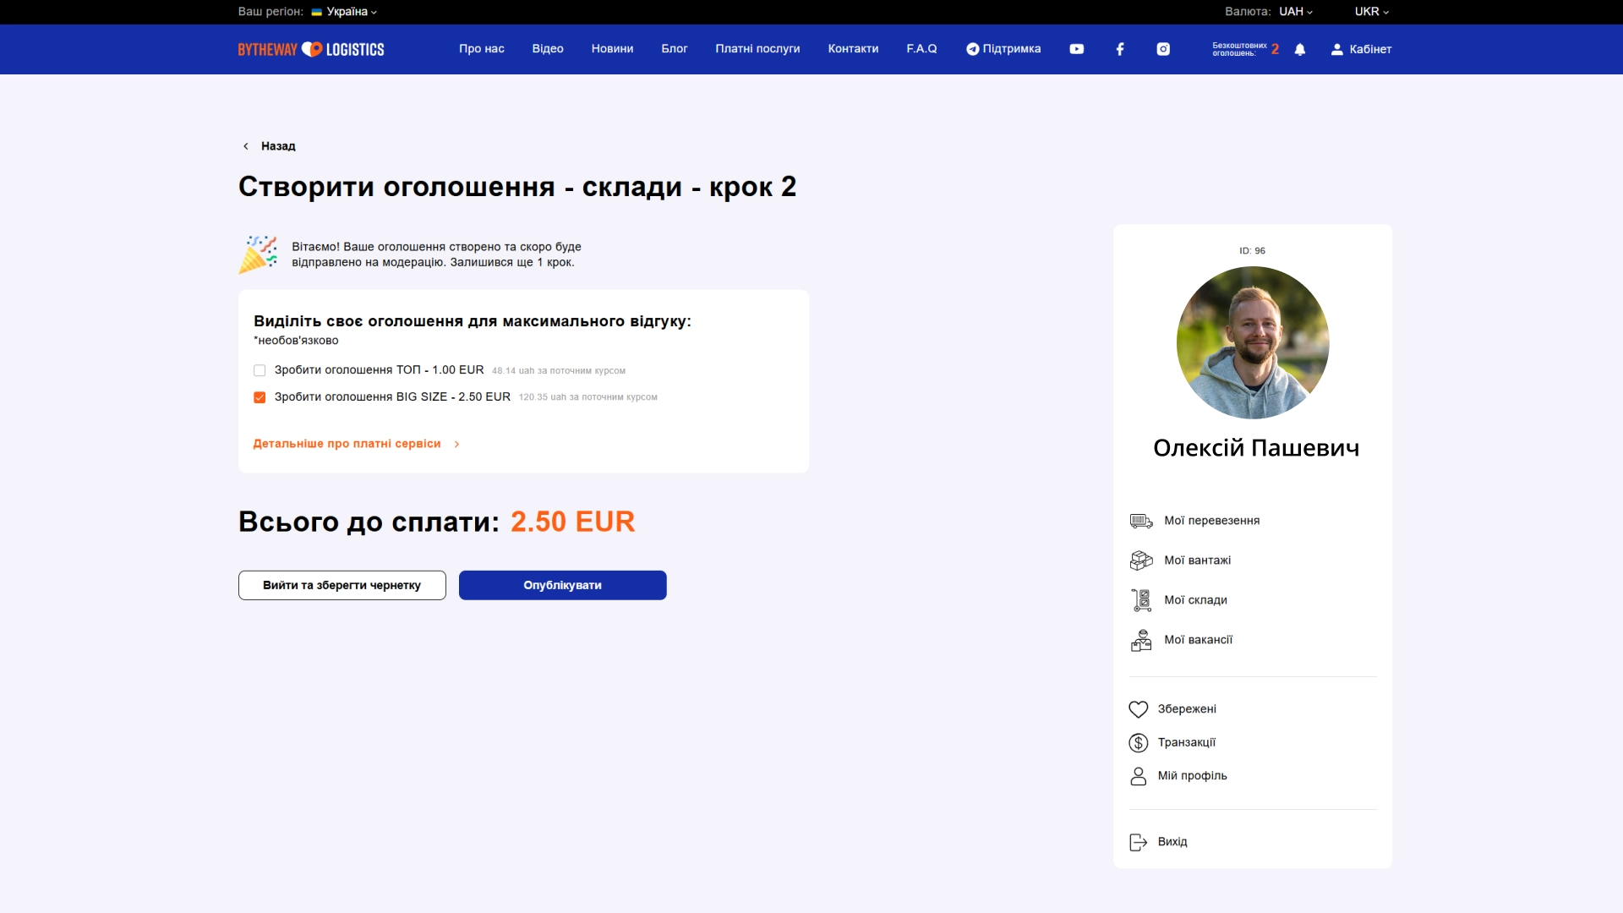Go to the Блог menu item

click(674, 49)
